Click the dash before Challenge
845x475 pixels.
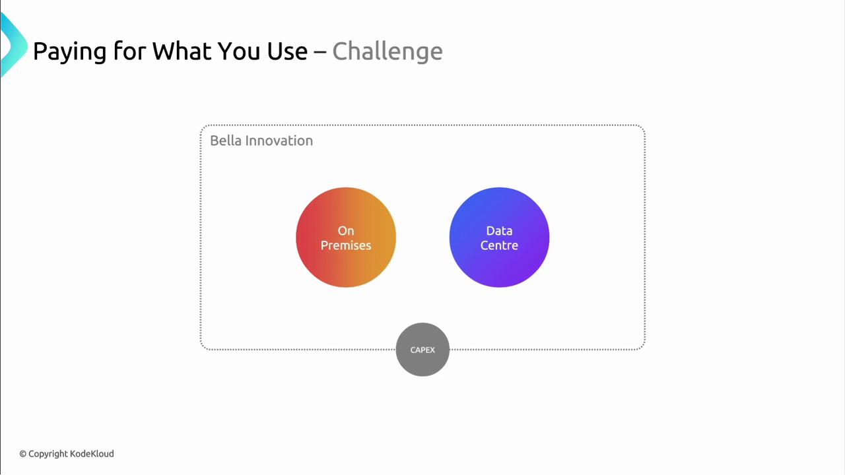pyautogui.click(x=320, y=52)
